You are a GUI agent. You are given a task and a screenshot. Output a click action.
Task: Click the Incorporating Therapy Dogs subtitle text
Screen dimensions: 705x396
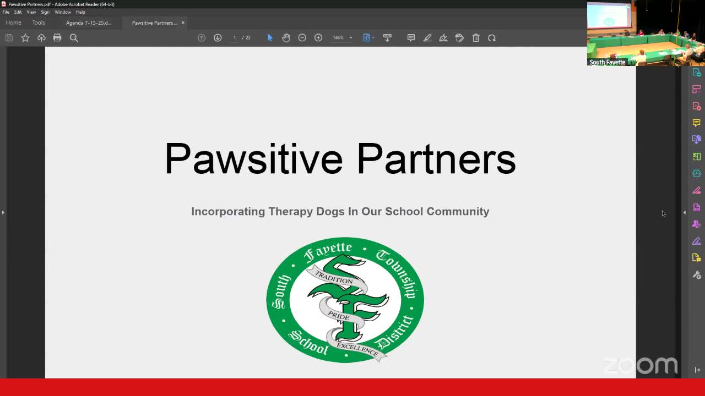(340, 211)
